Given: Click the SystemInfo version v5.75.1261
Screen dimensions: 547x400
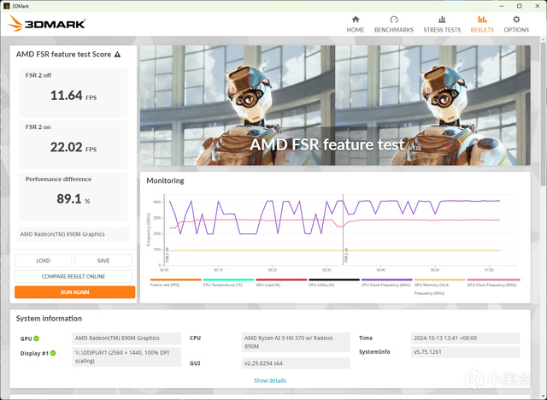Looking at the screenshot, I should (x=465, y=352).
